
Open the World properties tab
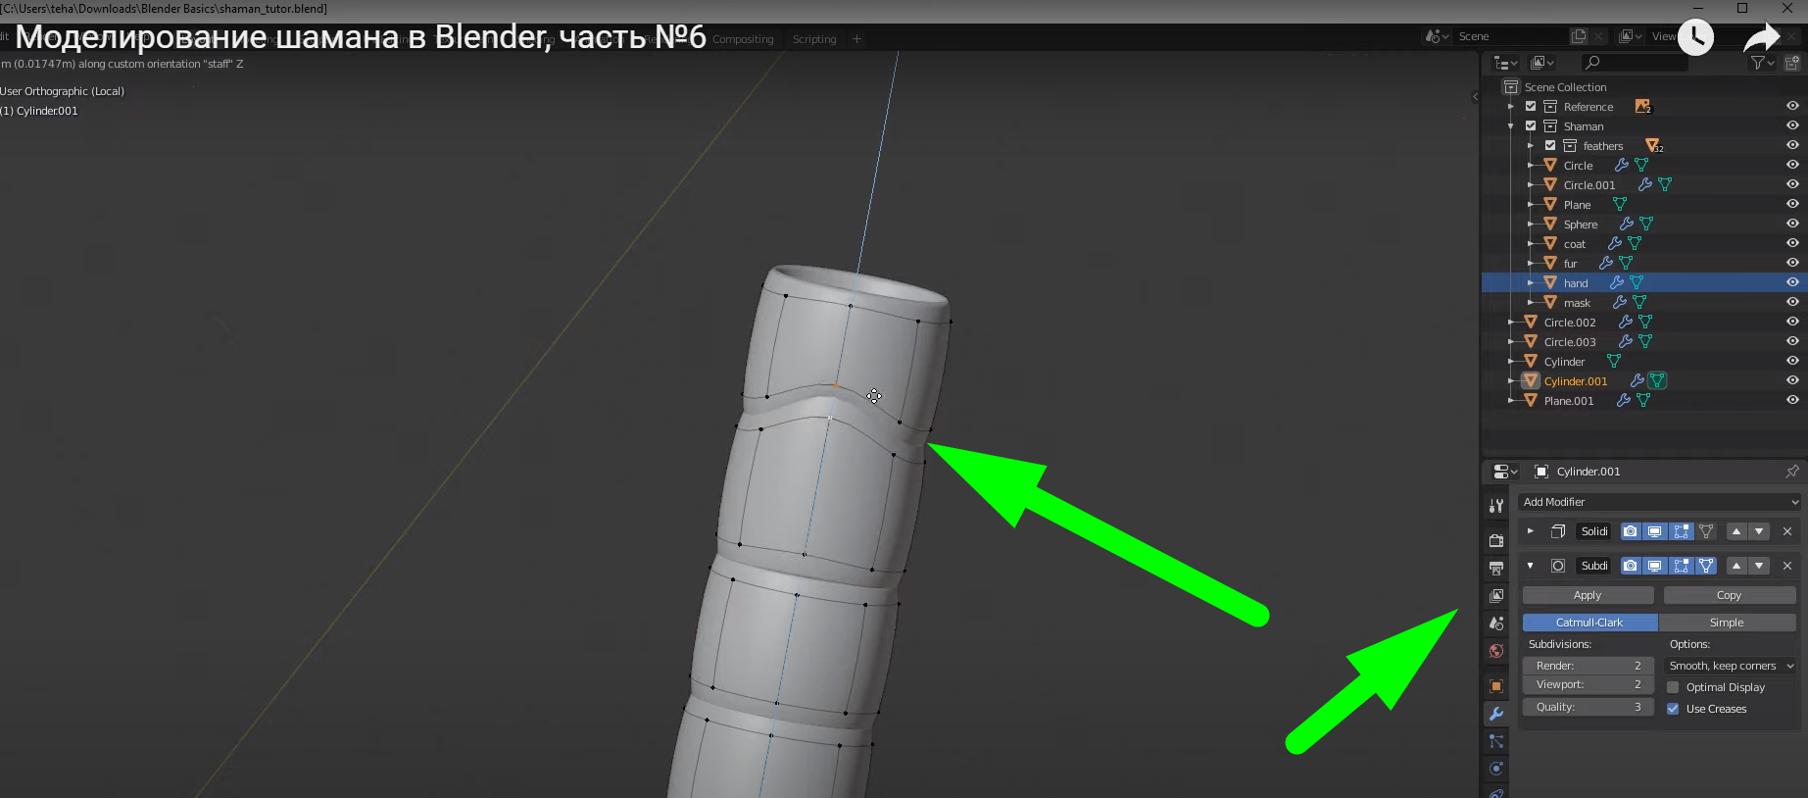tap(1496, 651)
